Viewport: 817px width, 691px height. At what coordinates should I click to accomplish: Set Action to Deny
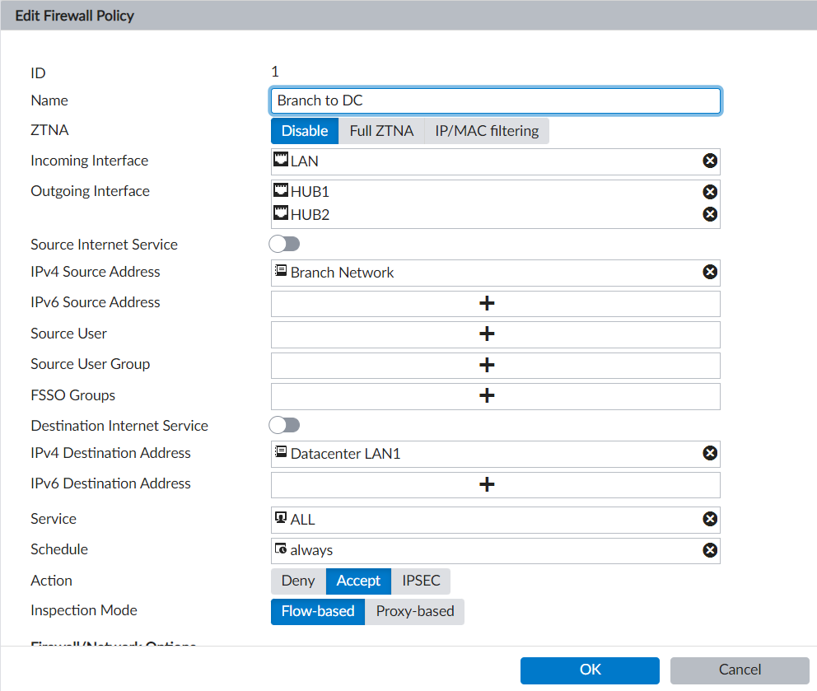click(298, 581)
